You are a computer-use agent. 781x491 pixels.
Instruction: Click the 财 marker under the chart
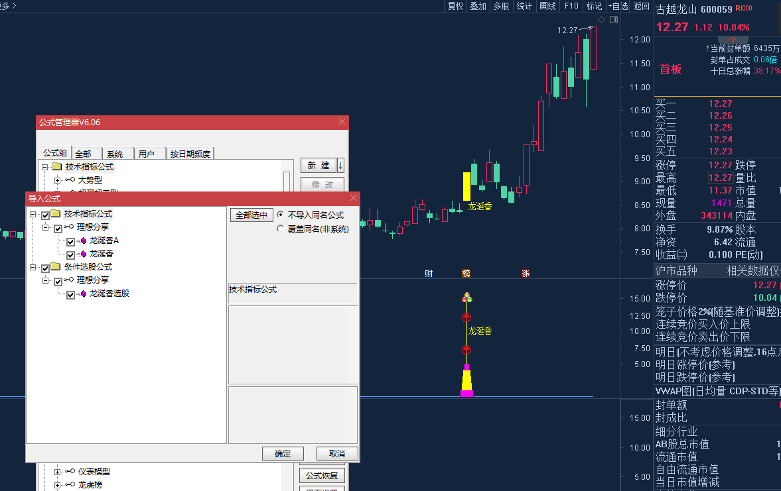tap(429, 274)
